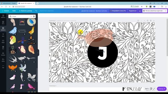Select the gray swallow graphic
168x94 pixels.
13,59
